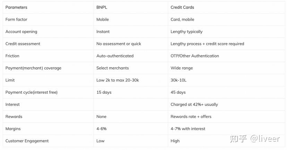Image resolution: width=287 pixels, height=150 pixels.
Task: Select the Parameters header cell
Action: 16,7
